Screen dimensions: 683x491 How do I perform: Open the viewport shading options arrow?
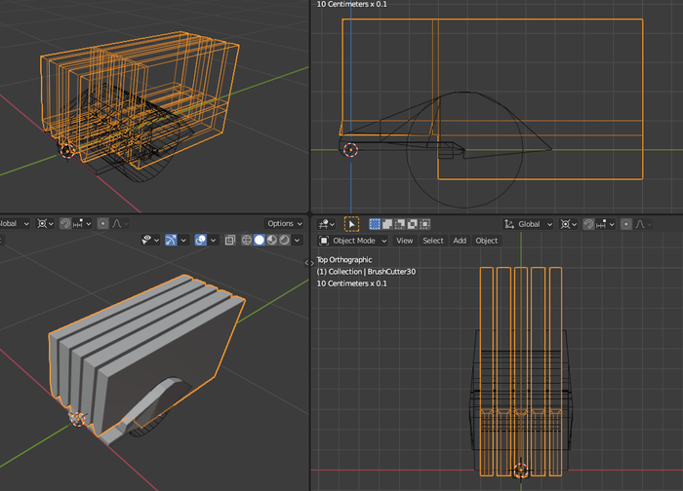(x=298, y=240)
